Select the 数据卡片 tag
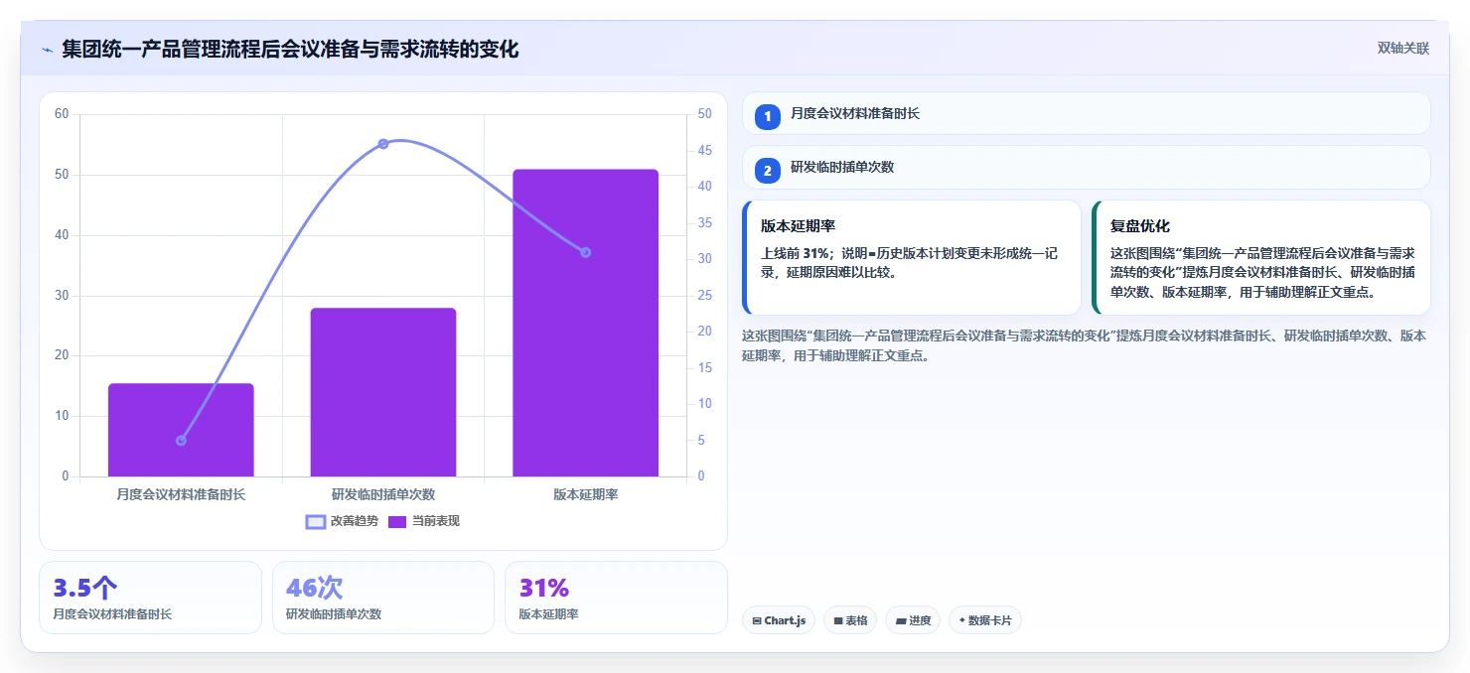This screenshot has width=1470, height=673. pyautogui.click(x=985, y=620)
